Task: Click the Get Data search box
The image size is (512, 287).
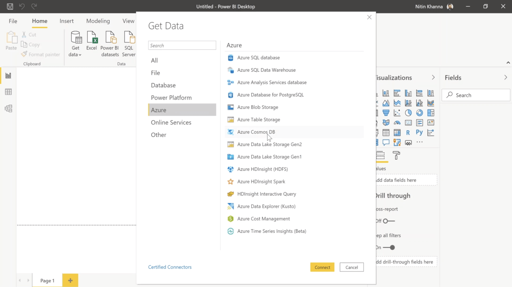Action: point(182,45)
